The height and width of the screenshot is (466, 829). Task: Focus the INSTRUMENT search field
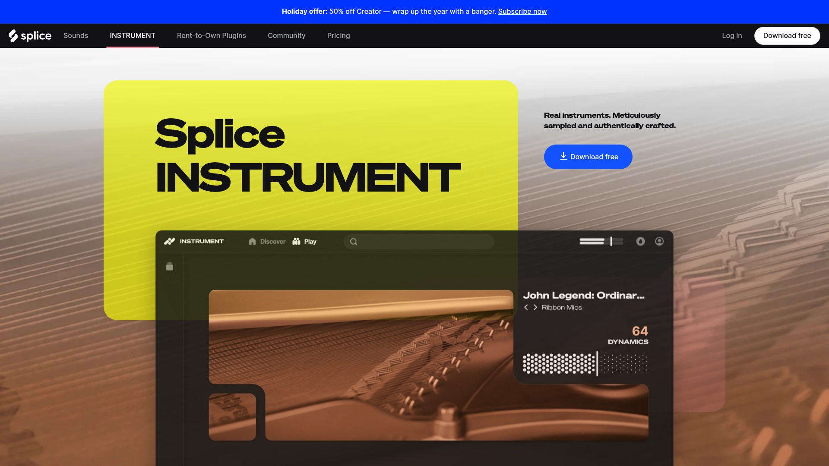pos(419,242)
